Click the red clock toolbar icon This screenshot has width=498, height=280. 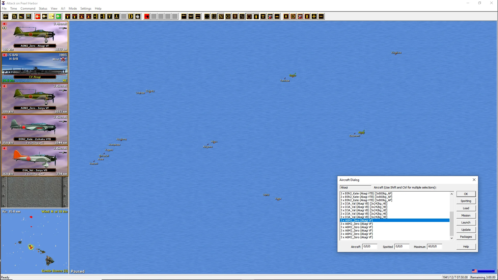38,17
